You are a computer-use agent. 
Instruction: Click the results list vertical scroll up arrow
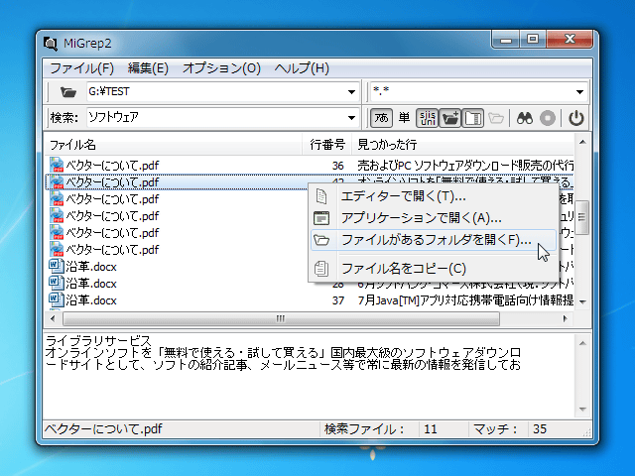point(582,142)
